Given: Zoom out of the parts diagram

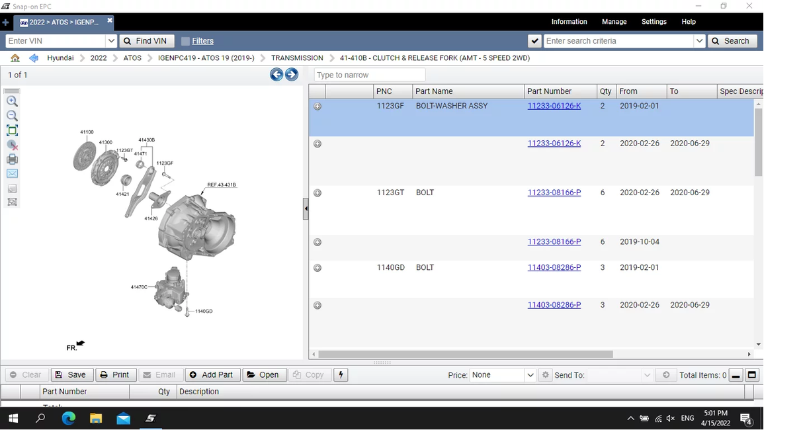Looking at the screenshot, I should click(12, 116).
